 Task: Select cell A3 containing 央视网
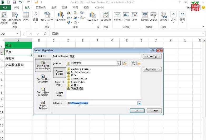point(18,58)
